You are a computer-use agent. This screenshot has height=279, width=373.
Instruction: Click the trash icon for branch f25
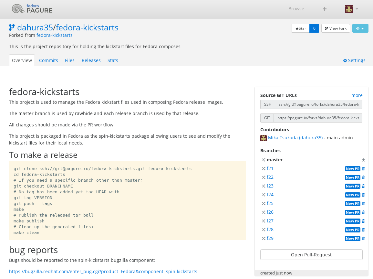tap(363, 204)
